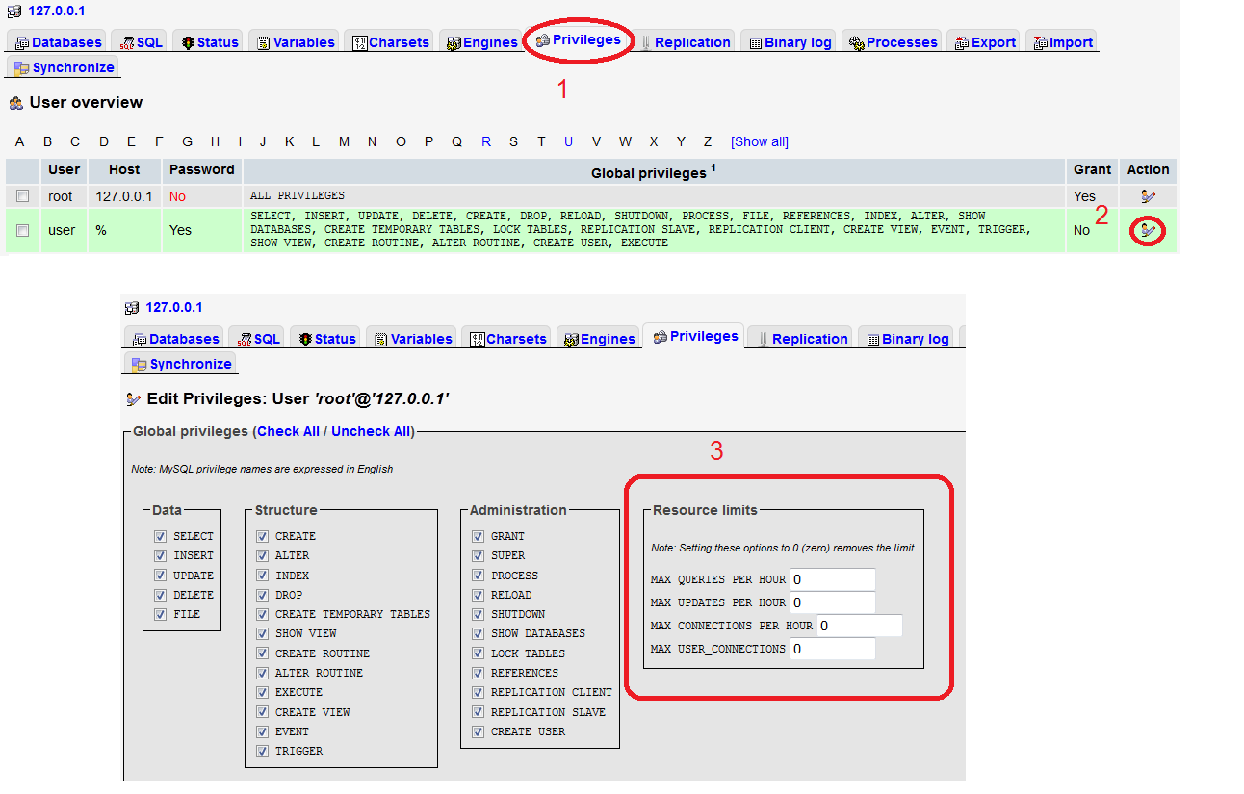Viewport: 1244px width, 794px height.
Task: Click the top server icon beside 127.0.0.1
Action: (x=14, y=13)
